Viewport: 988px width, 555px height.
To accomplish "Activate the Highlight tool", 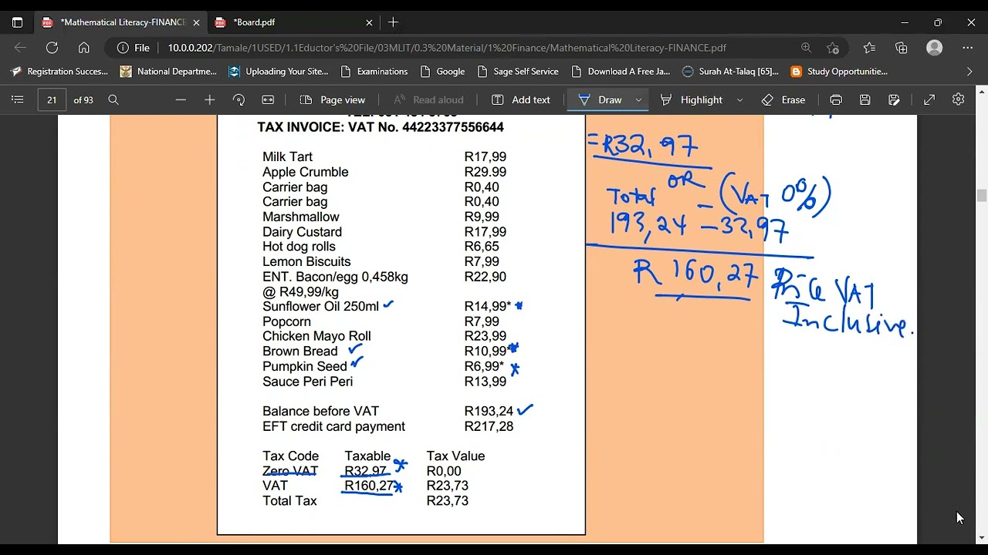I will (692, 99).
